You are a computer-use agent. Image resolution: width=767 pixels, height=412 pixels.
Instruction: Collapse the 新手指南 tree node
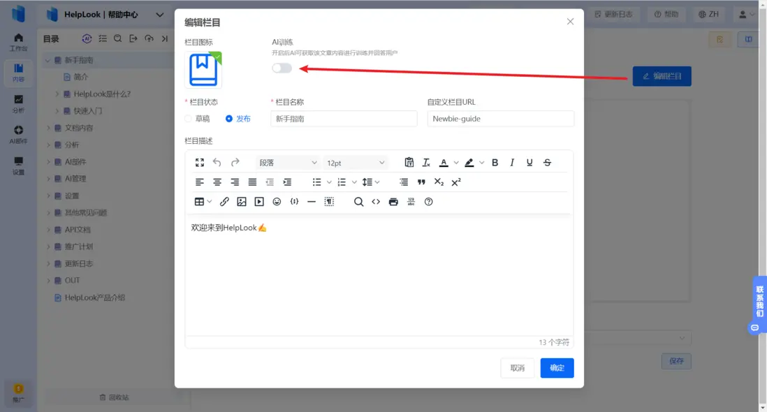coord(48,60)
